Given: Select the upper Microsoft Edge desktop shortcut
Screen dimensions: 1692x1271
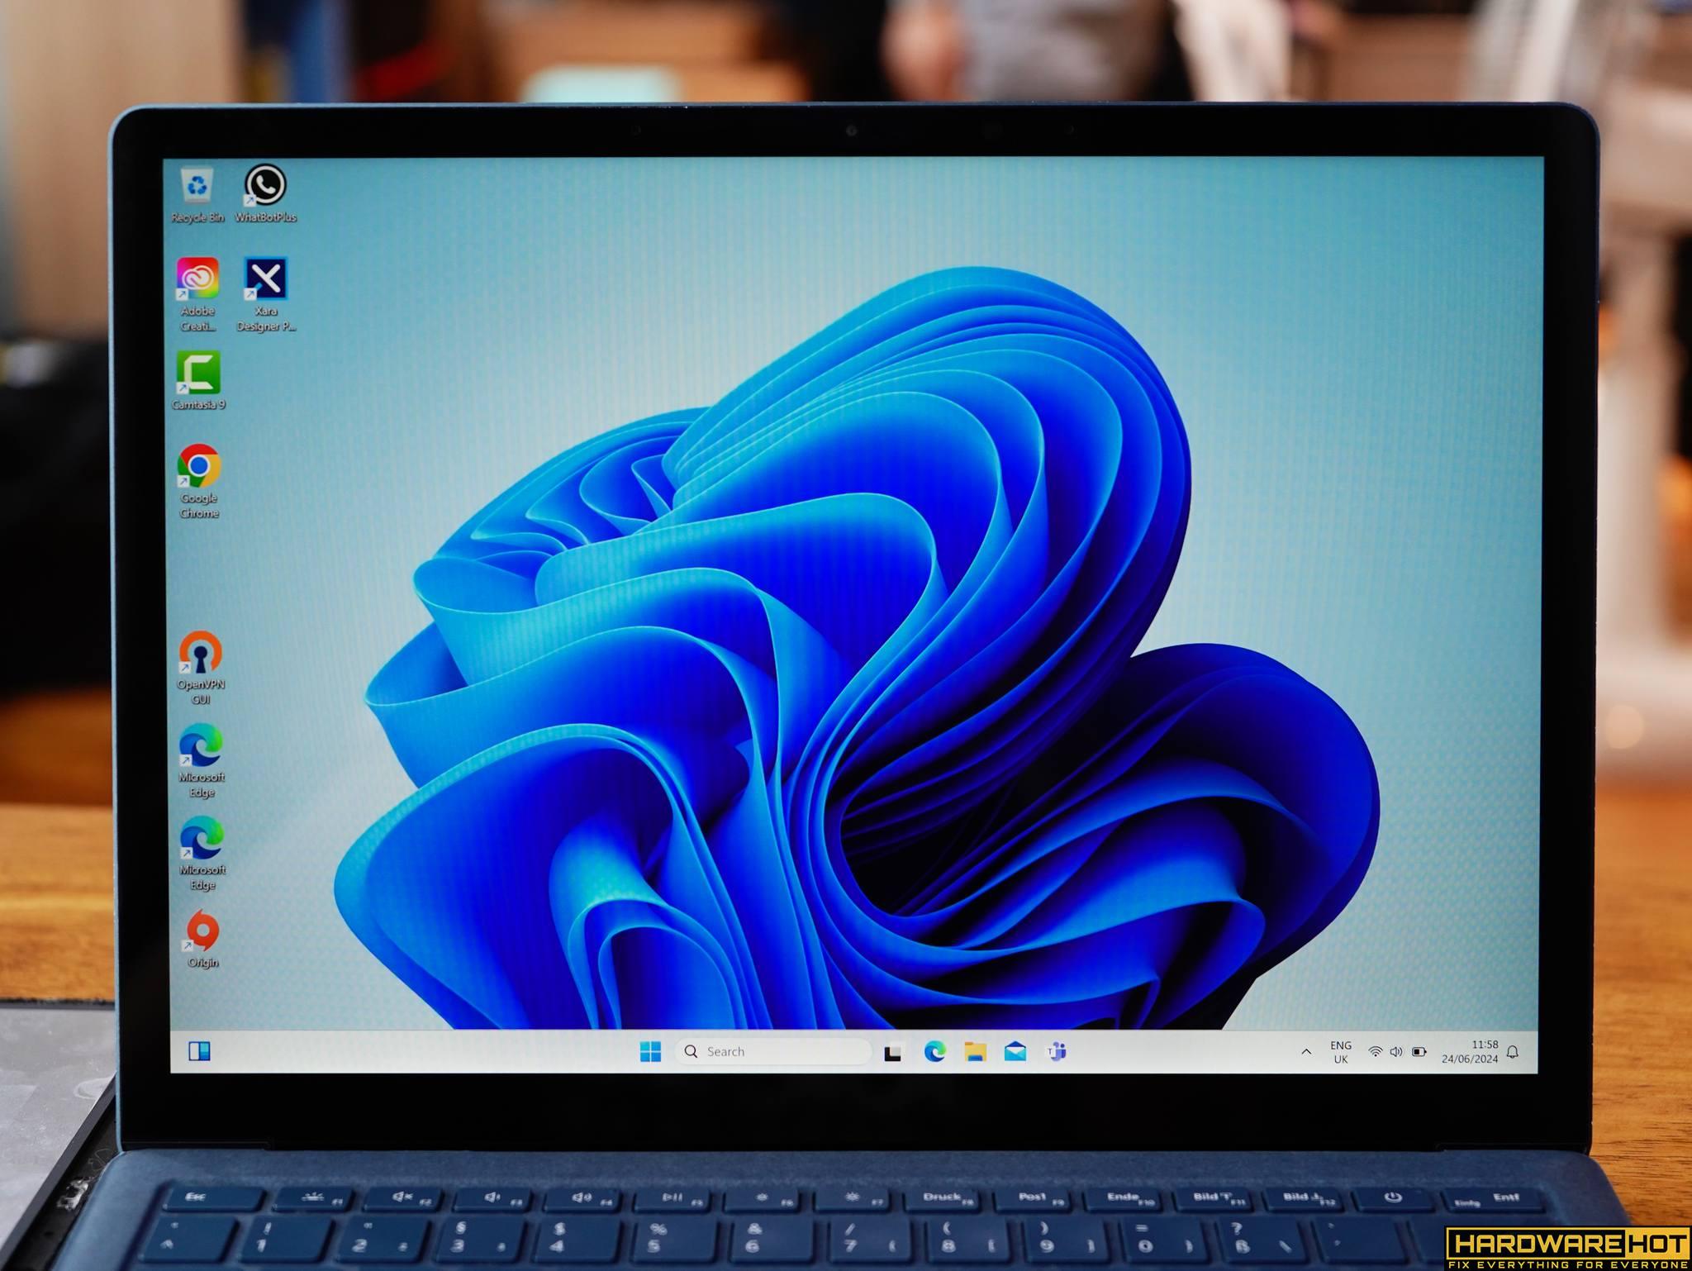Looking at the screenshot, I should (202, 746).
